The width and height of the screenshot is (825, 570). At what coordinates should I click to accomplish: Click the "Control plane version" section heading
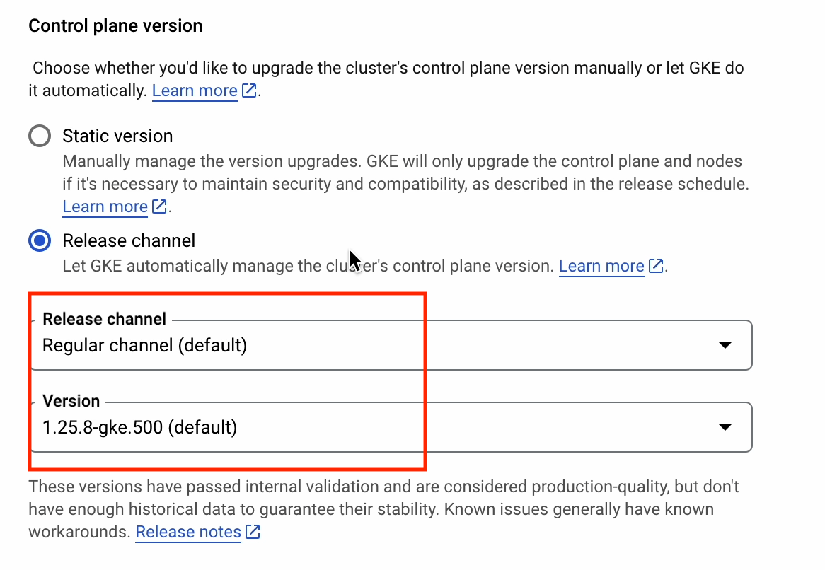click(x=115, y=26)
